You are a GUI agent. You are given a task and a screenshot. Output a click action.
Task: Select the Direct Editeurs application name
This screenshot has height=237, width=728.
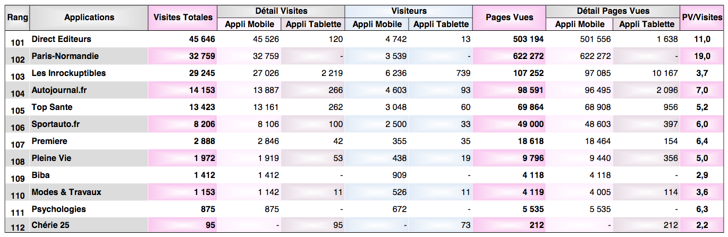(x=61, y=39)
